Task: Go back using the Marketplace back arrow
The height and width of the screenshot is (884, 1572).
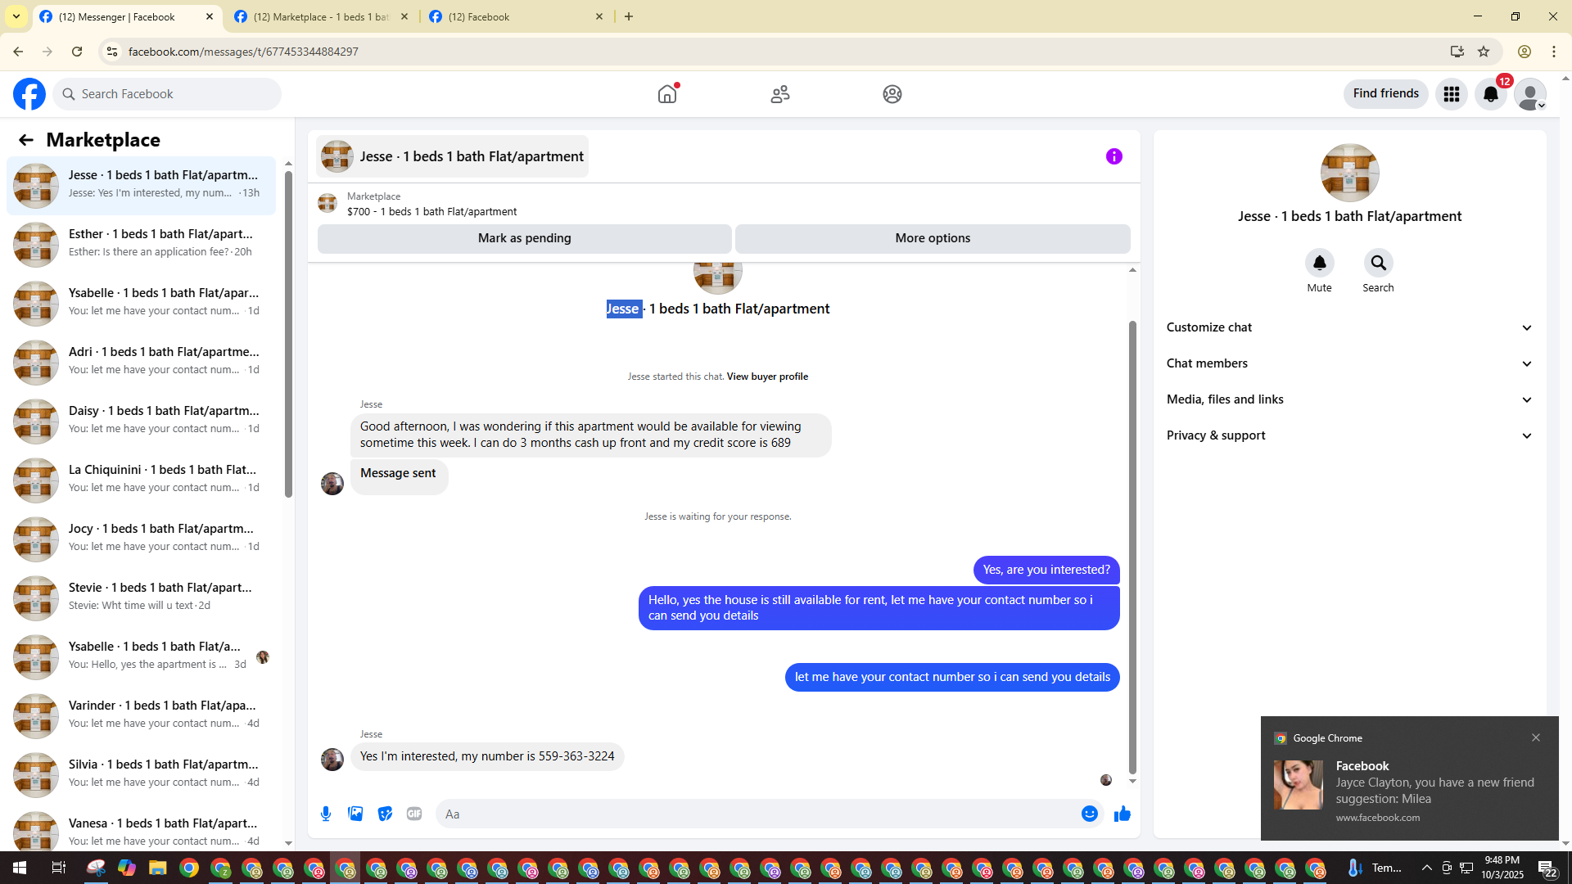Action: (26, 140)
